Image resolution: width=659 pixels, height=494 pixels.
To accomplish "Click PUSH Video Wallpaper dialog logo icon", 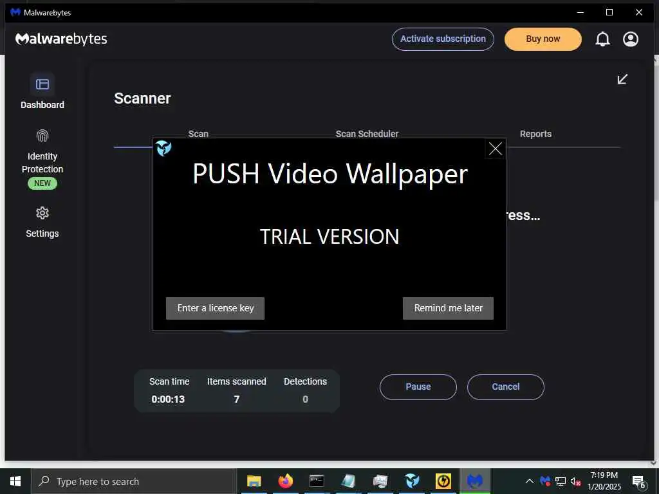I will point(163,148).
